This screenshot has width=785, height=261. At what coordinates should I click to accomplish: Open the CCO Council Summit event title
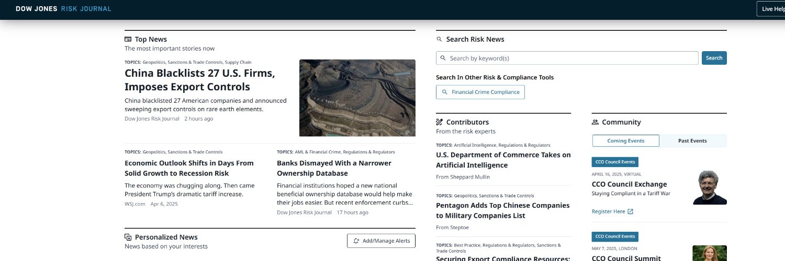point(626,258)
